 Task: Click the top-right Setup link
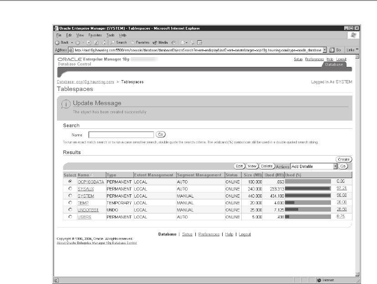[x=298, y=59]
